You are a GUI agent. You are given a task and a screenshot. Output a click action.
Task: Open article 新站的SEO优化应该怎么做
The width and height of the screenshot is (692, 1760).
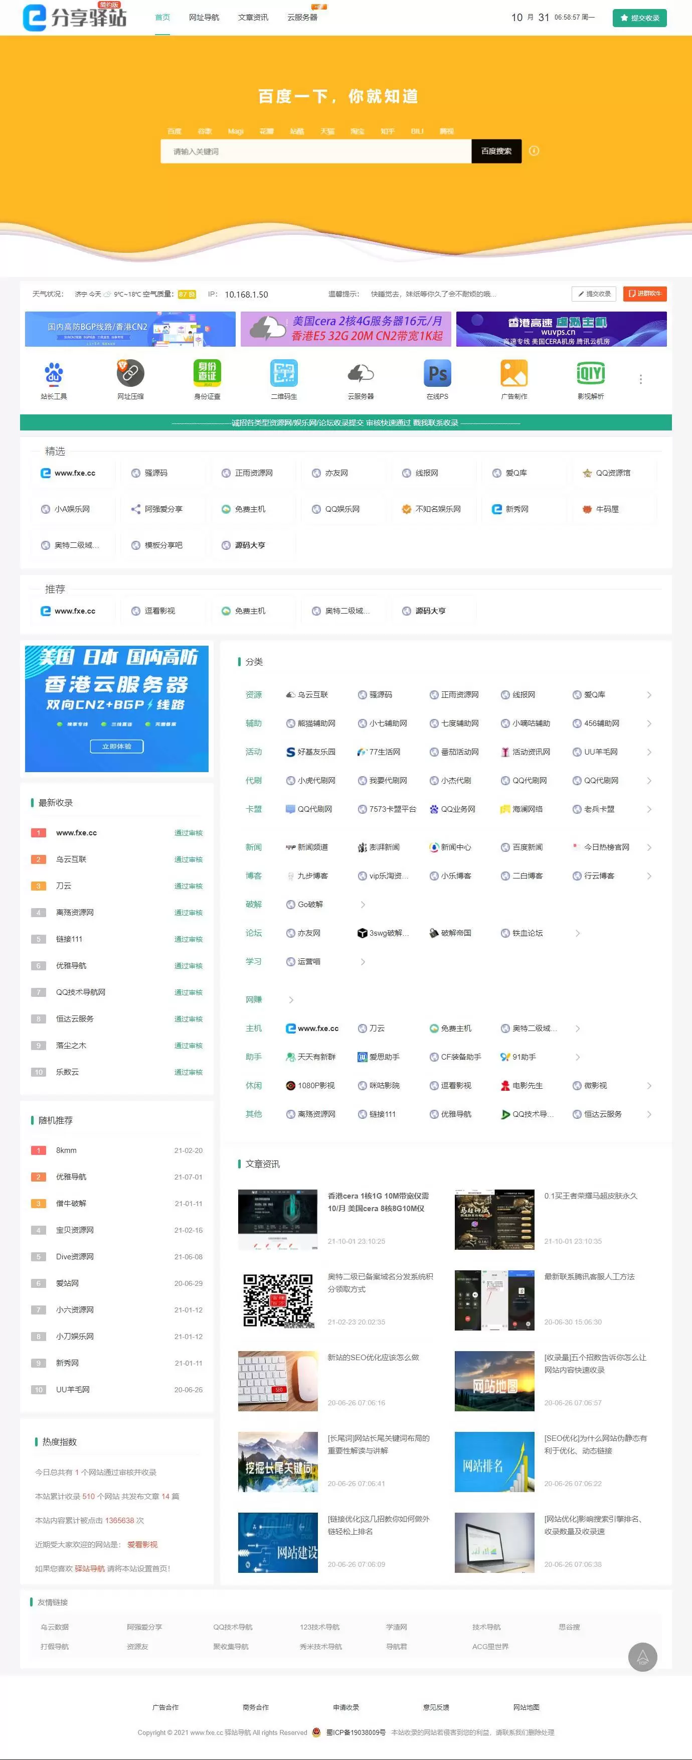coord(373,1358)
